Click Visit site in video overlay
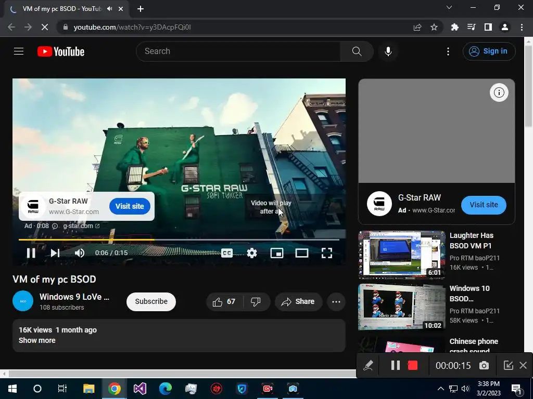533x399 pixels. click(130, 206)
